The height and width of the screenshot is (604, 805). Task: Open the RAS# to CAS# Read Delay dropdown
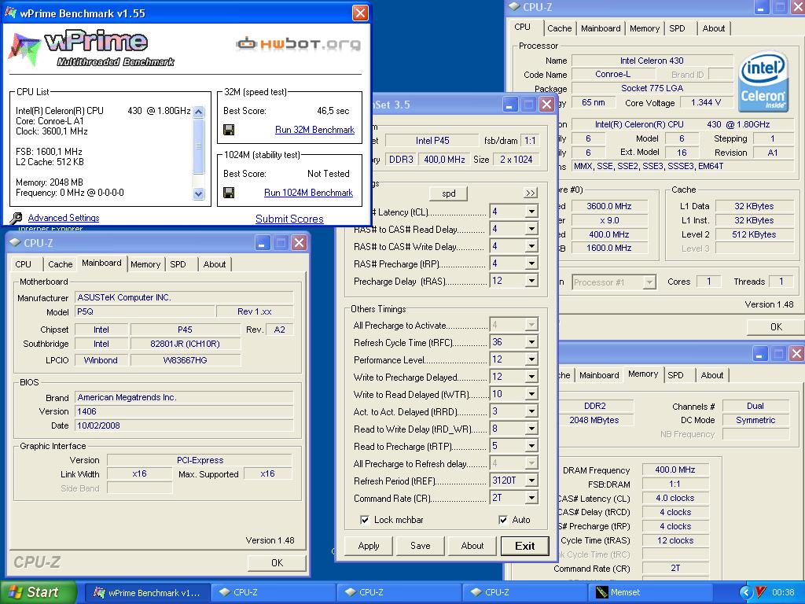coord(531,229)
